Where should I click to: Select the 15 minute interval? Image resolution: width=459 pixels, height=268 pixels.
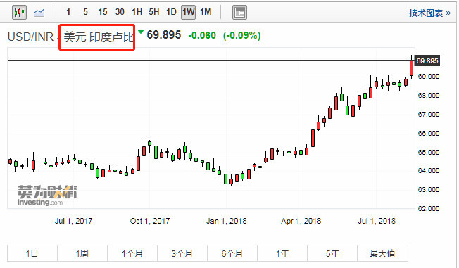point(103,12)
